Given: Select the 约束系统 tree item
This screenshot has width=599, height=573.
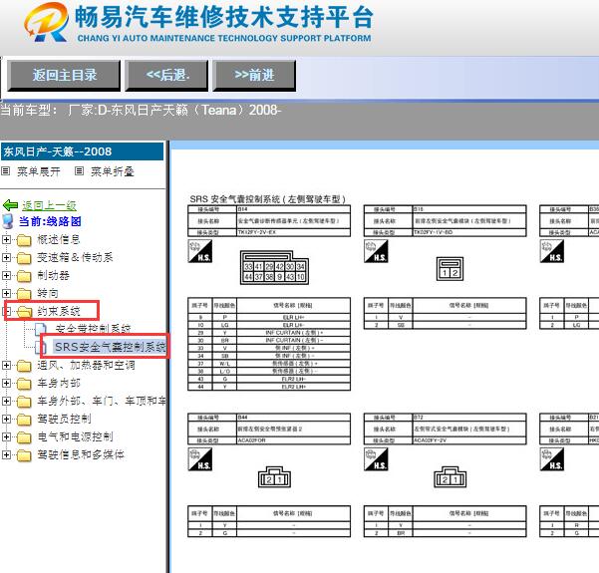Looking at the screenshot, I should 59,311.
